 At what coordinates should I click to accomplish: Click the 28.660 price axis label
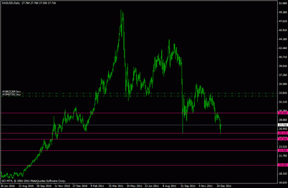click(x=283, y=120)
